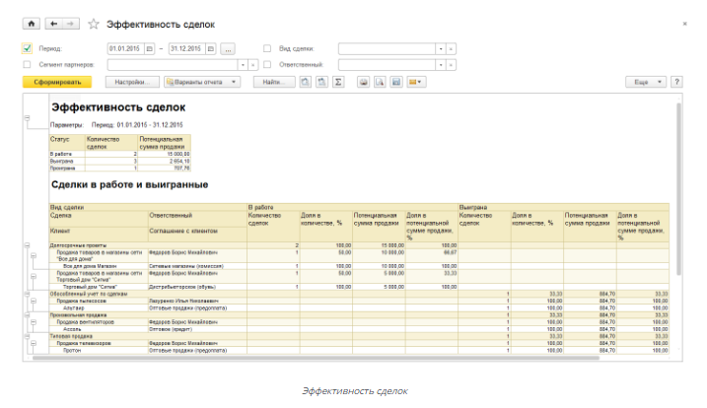Click into the Сегмент партнеров input field
The width and height of the screenshot is (707, 408).
(173, 65)
